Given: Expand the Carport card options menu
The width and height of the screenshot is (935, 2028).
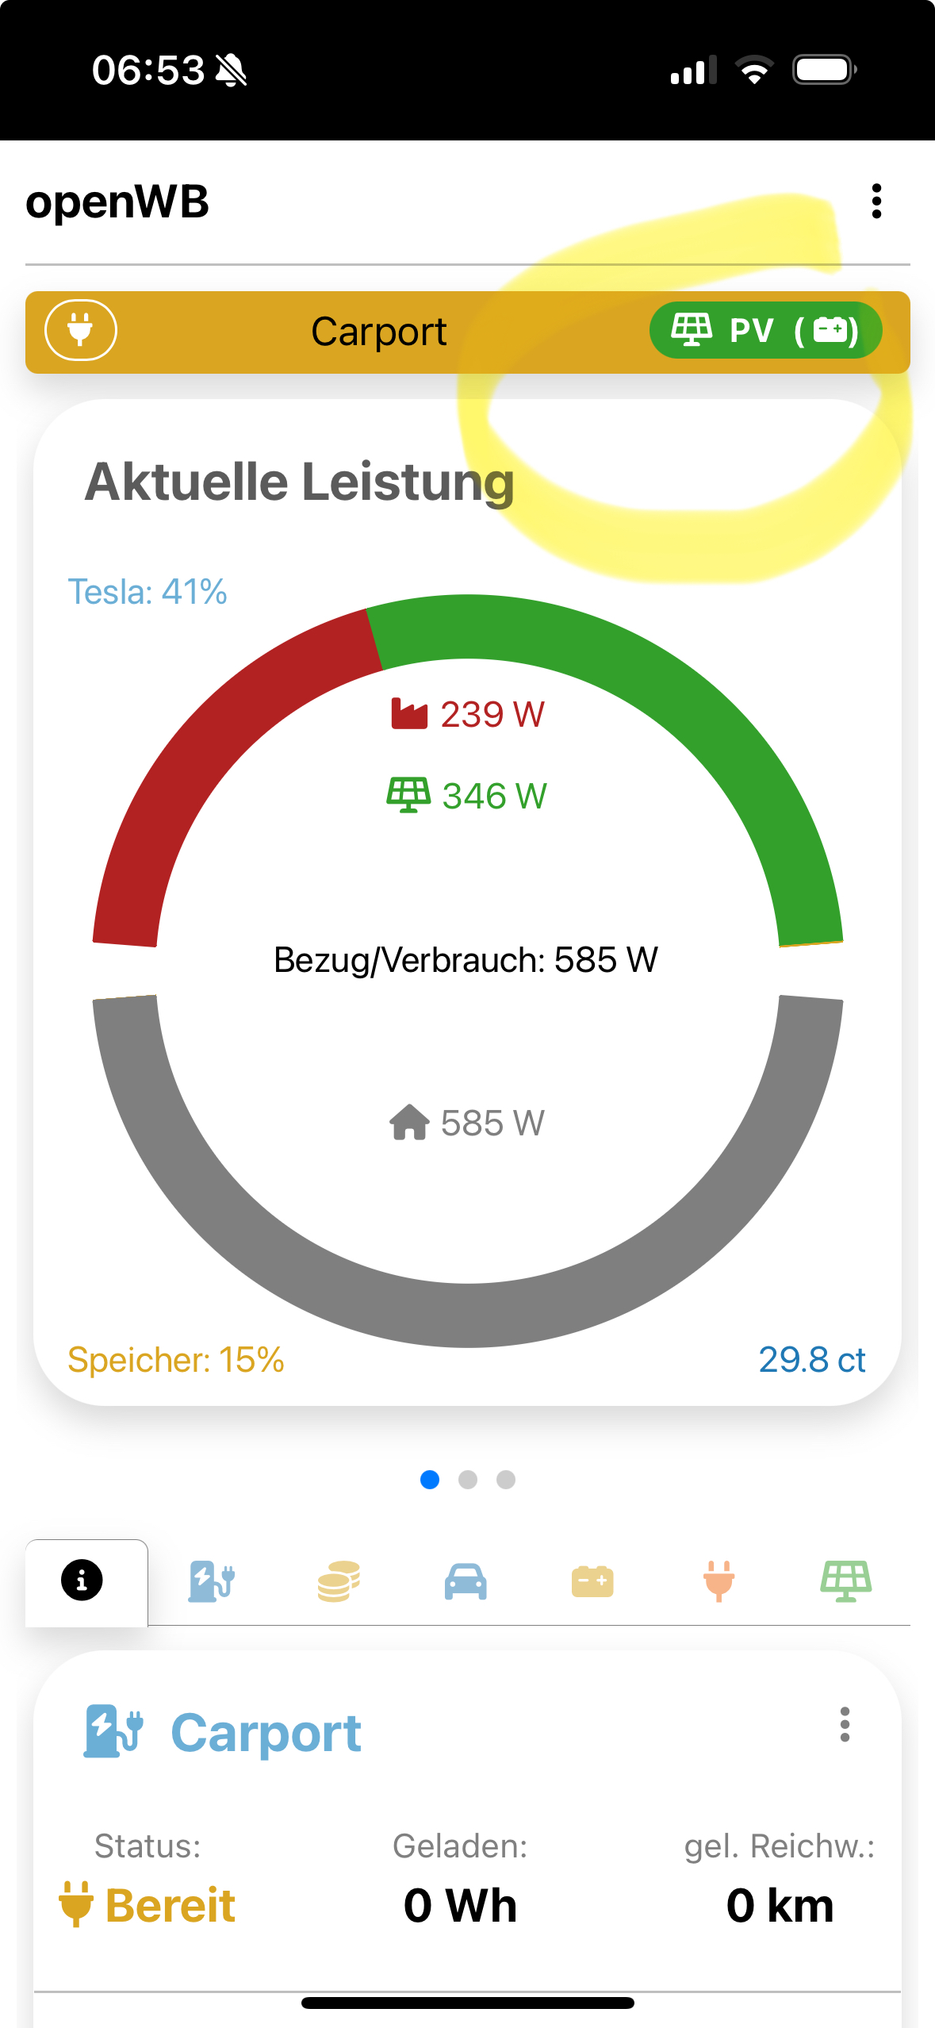Looking at the screenshot, I should (x=845, y=1725).
